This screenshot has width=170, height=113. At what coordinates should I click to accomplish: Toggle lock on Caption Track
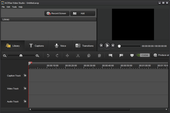[x=25, y=75]
